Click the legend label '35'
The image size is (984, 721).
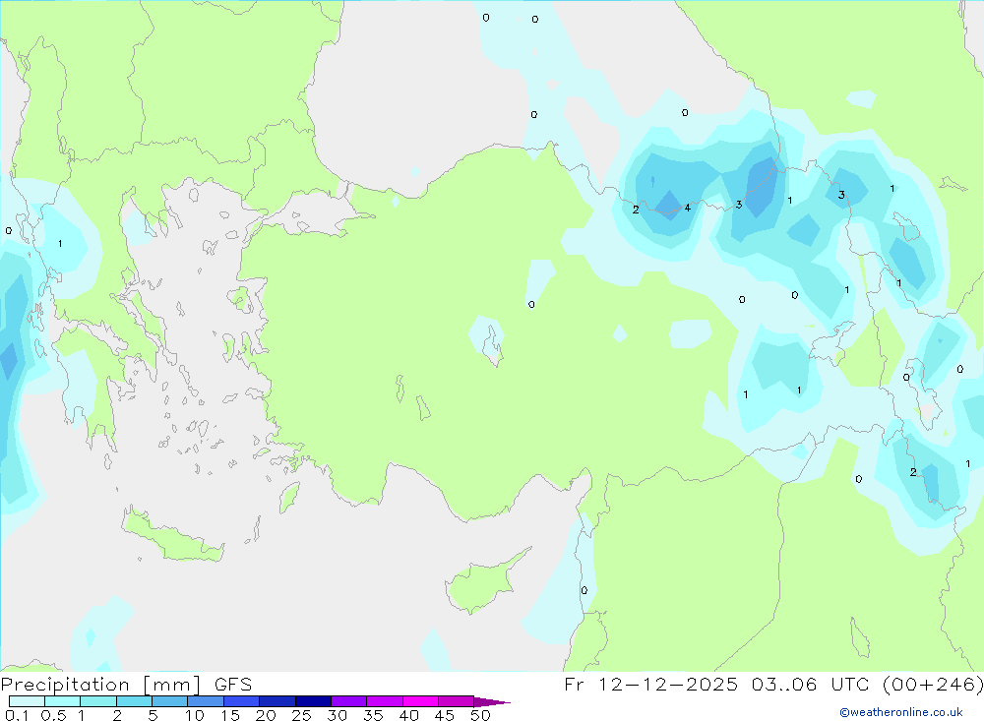coord(373,715)
